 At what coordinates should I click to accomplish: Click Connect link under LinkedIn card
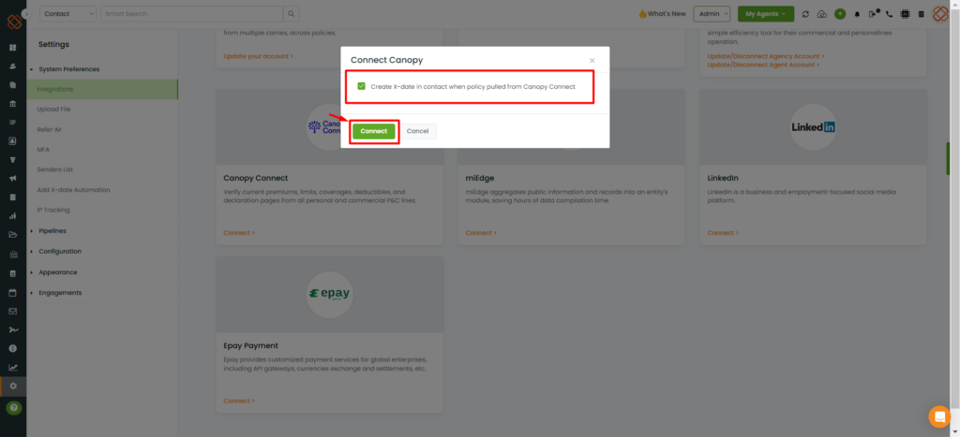tap(723, 233)
